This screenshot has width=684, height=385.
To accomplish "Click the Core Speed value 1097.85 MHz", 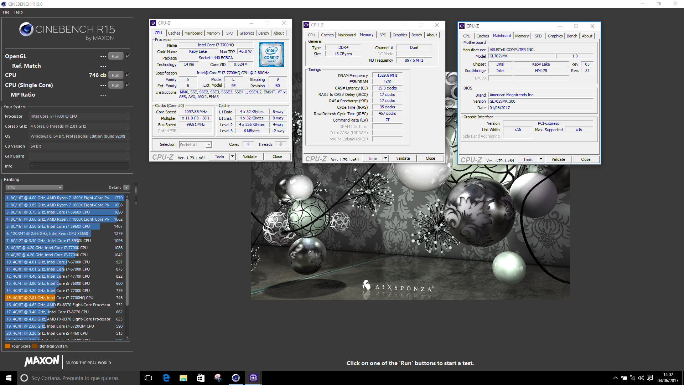I will pos(196,112).
